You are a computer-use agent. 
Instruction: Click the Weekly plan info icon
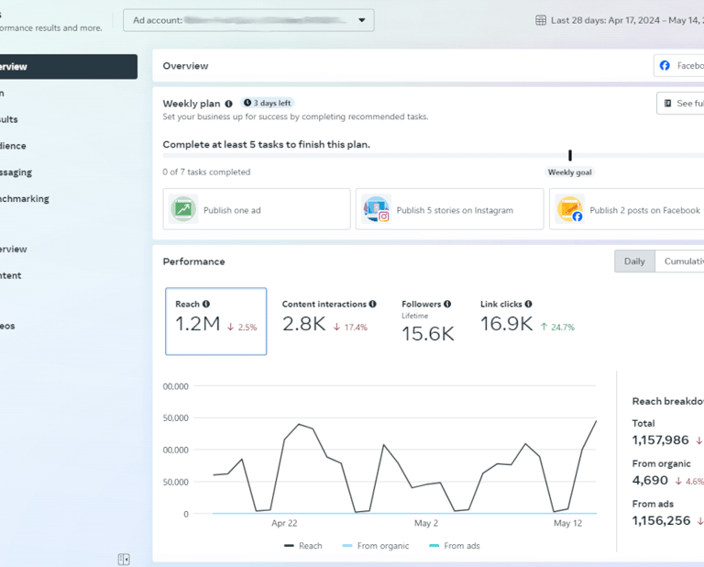pos(228,104)
